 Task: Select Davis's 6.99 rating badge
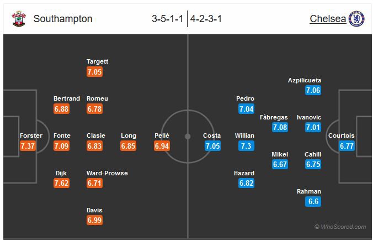pos(94,220)
